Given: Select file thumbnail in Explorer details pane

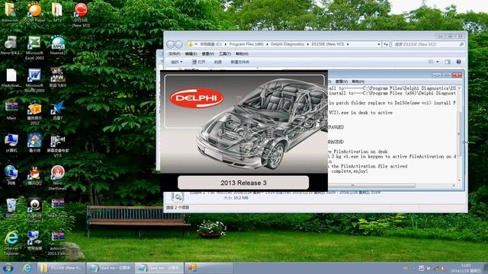Looking at the screenshot, I should (x=177, y=197).
